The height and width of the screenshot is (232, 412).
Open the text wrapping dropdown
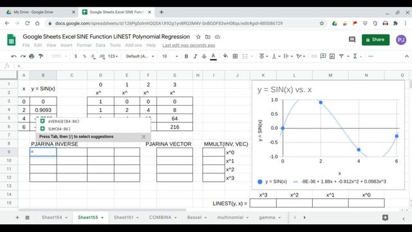click(288, 56)
